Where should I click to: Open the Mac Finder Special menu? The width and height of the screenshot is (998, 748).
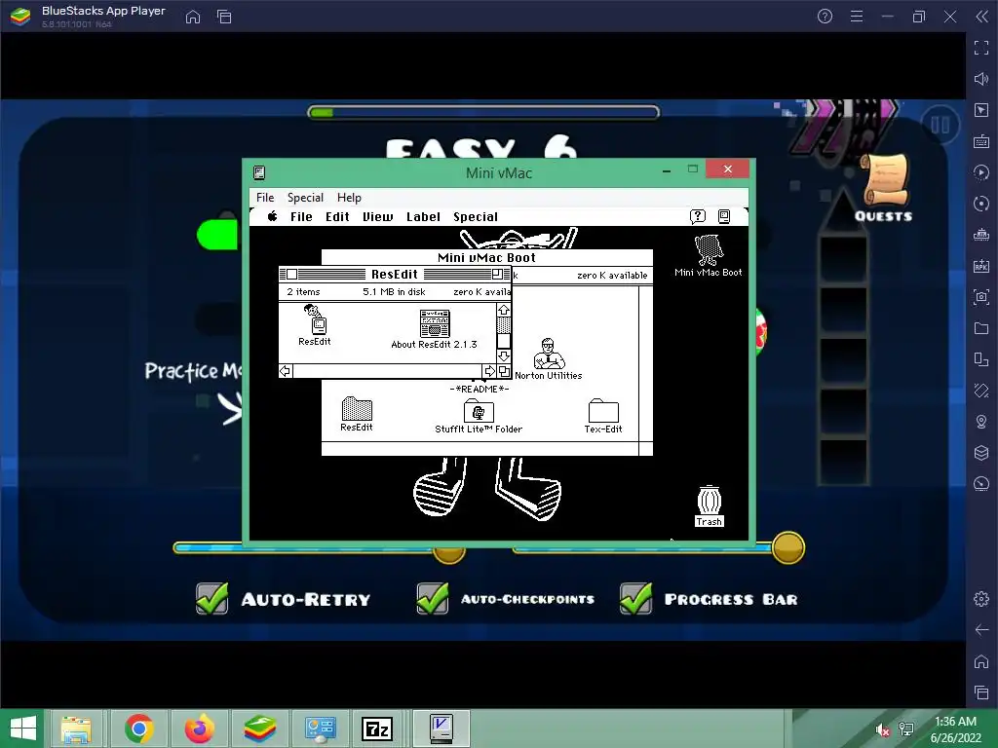pyautogui.click(x=476, y=217)
